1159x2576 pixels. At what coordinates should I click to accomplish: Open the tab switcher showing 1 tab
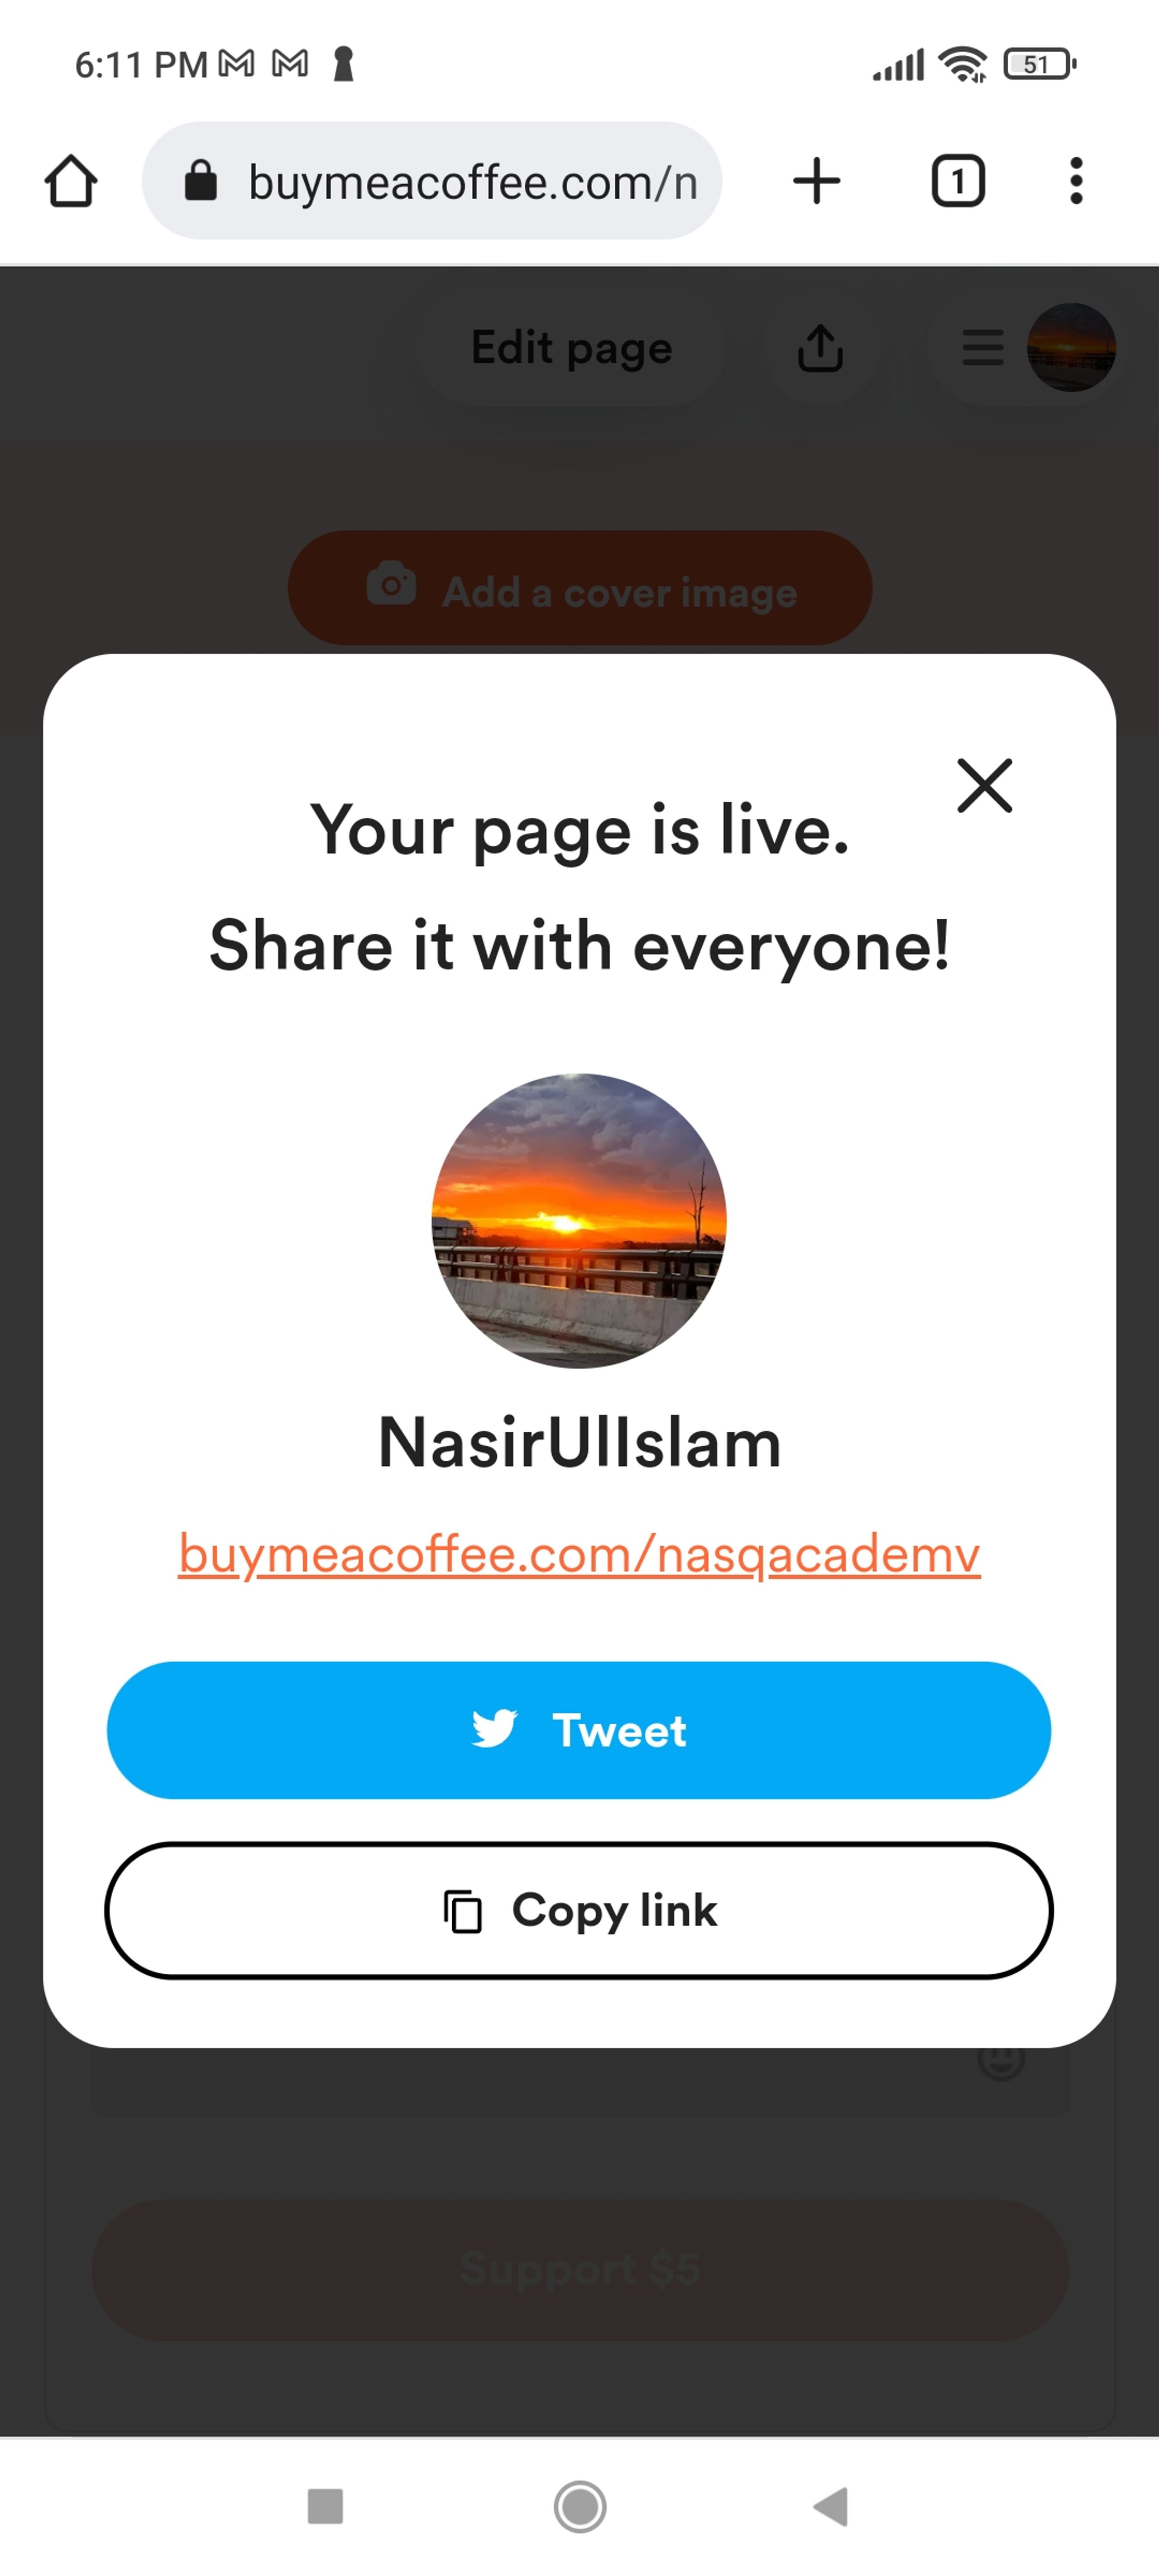click(x=958, y=181)
